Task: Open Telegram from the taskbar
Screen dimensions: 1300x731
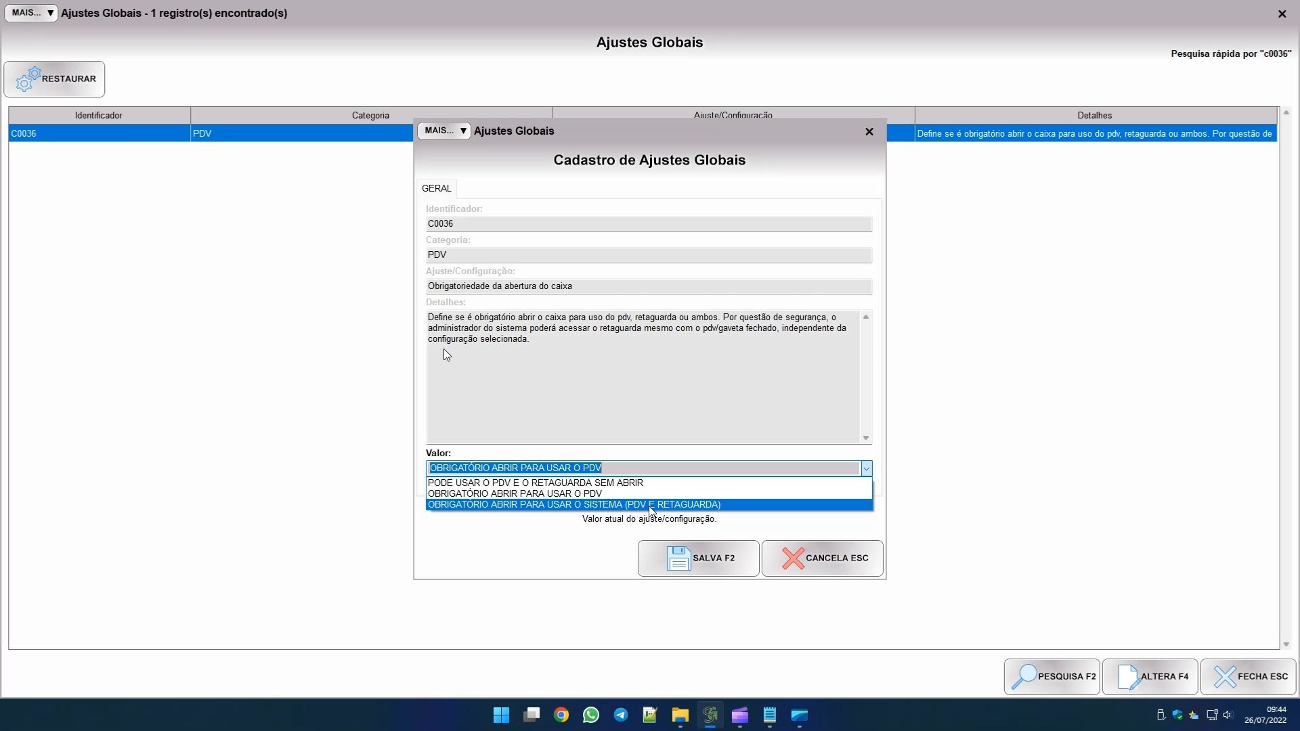Action: [620, 715]
